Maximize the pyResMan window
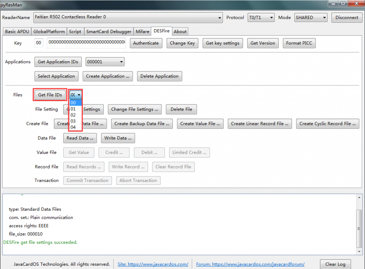This screenshot has height=269, width=365. (x=343, y=3)
